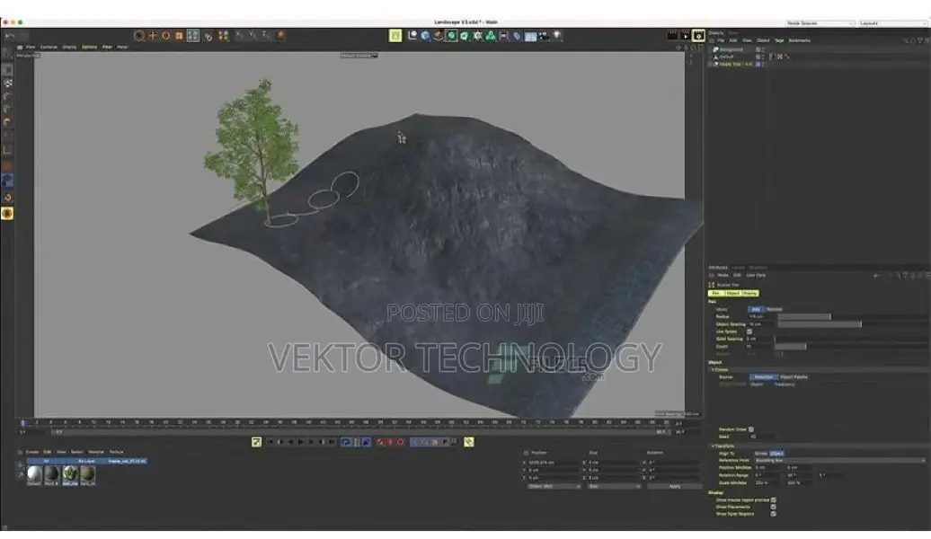Set Source to Selection
The image size is (931, 539).
[x=764, y=377]
